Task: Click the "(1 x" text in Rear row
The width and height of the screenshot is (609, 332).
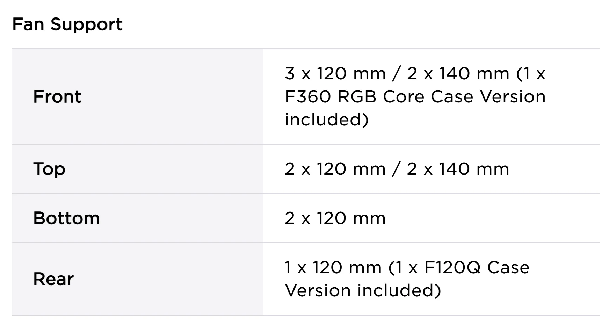Action: [403, 267]
